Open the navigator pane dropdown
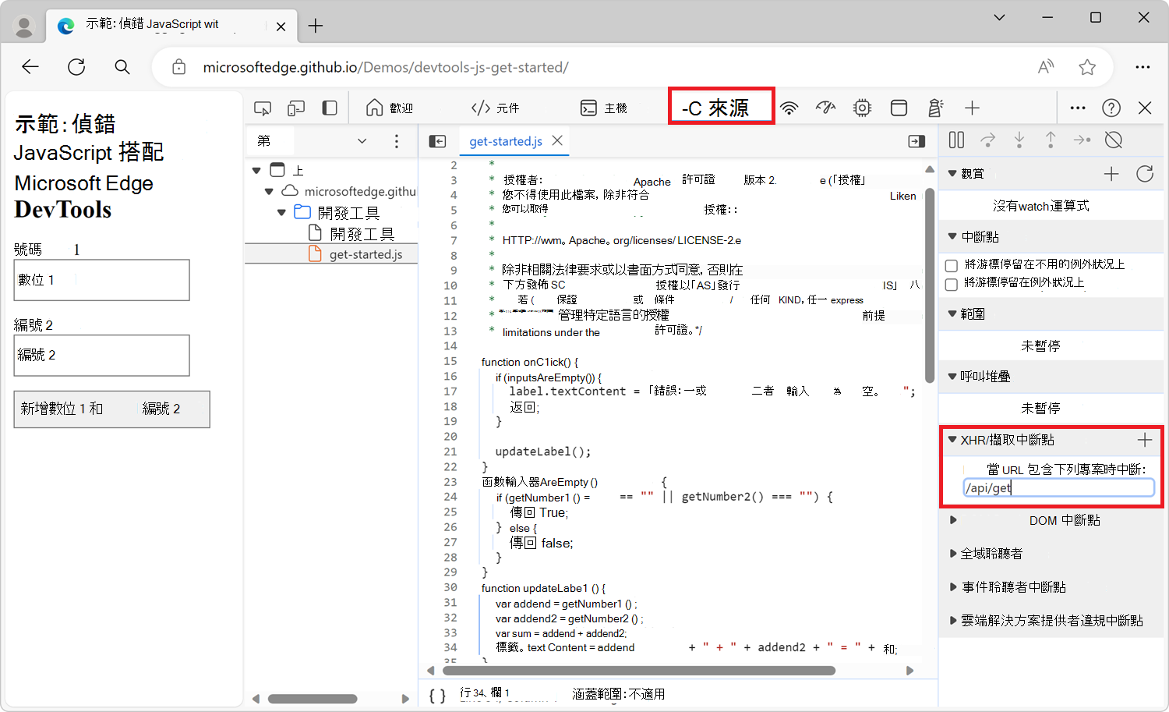The image size is (1169, 712). [362, 141]
